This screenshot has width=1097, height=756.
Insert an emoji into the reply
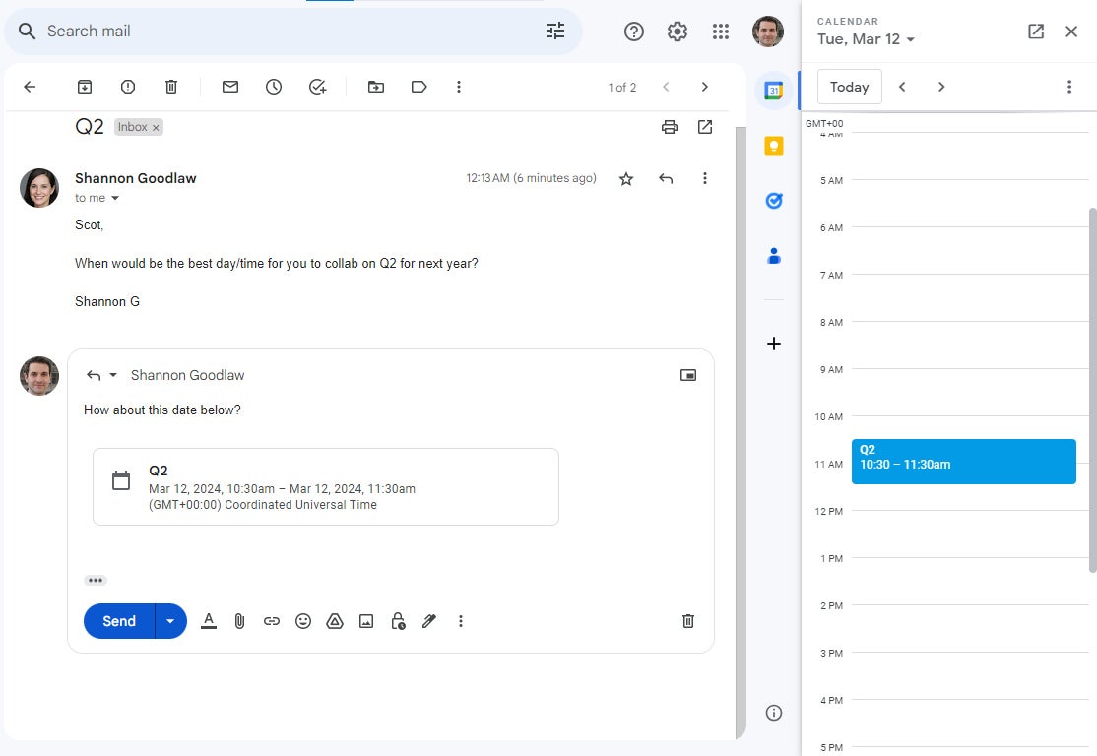pos(303,621)
